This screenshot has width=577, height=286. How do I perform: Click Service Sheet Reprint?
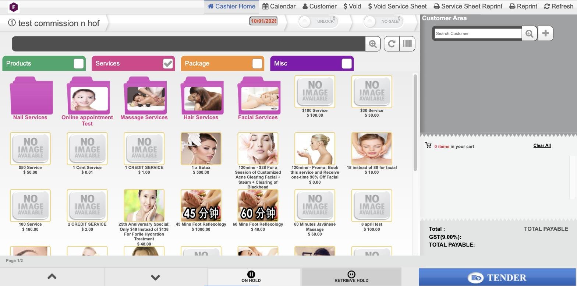click(468, 7)
